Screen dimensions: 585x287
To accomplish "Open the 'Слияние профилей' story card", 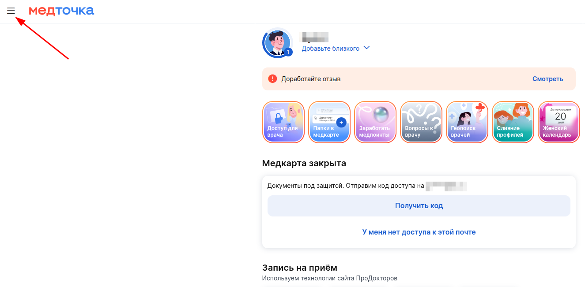I will click(x=513, y=122).
